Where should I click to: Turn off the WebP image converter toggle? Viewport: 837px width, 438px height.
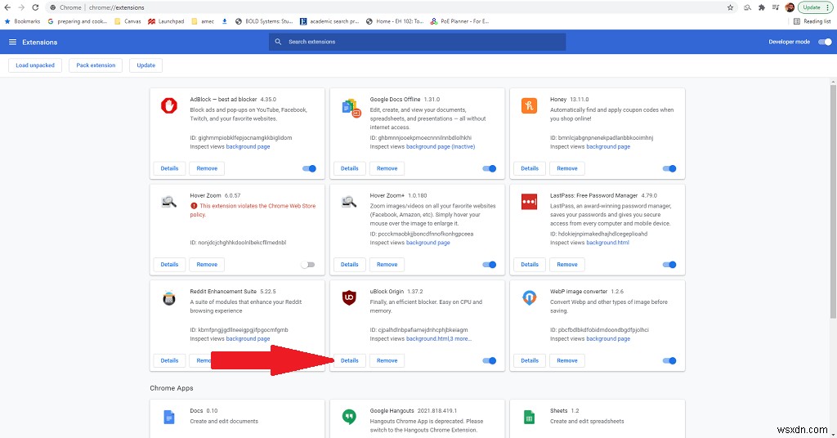coord(669,360)
